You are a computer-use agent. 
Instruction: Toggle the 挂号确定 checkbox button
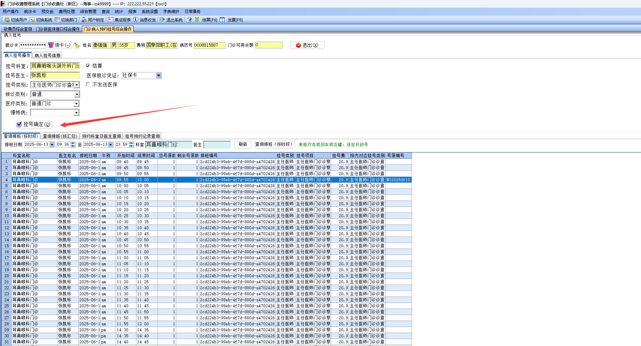point(19,124)
